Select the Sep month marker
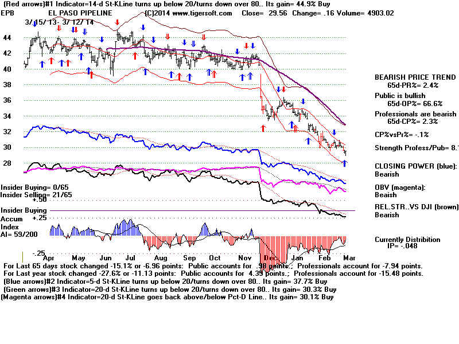This screenshot has height=344, width=459. (189, 259)
